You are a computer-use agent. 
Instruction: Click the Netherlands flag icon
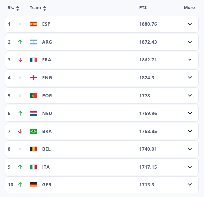pos(34,113)
